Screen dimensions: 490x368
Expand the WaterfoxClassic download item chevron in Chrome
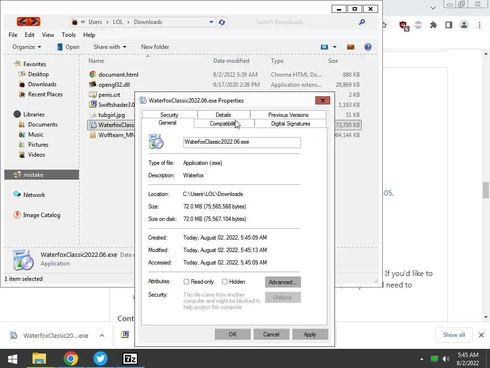click(x=102, y=335)
